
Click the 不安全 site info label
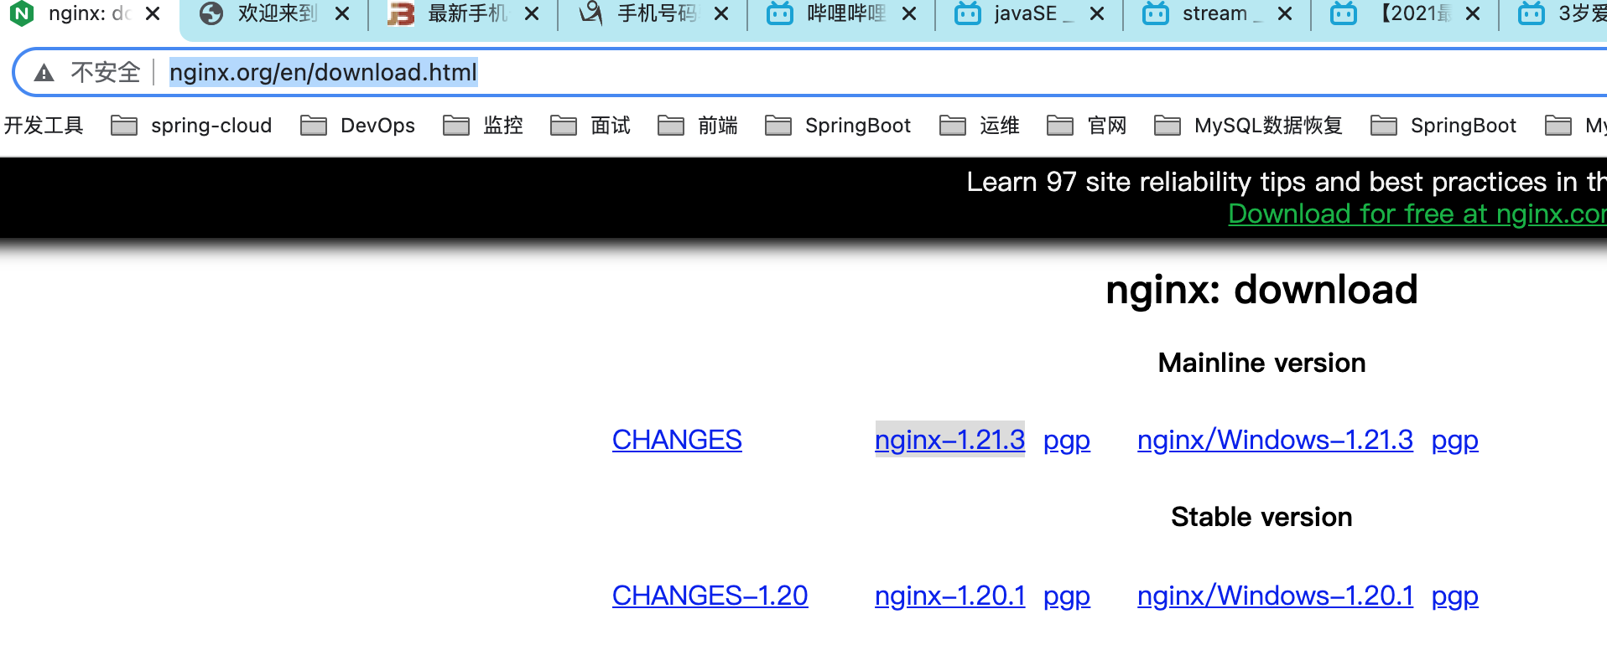pos(105,73)
